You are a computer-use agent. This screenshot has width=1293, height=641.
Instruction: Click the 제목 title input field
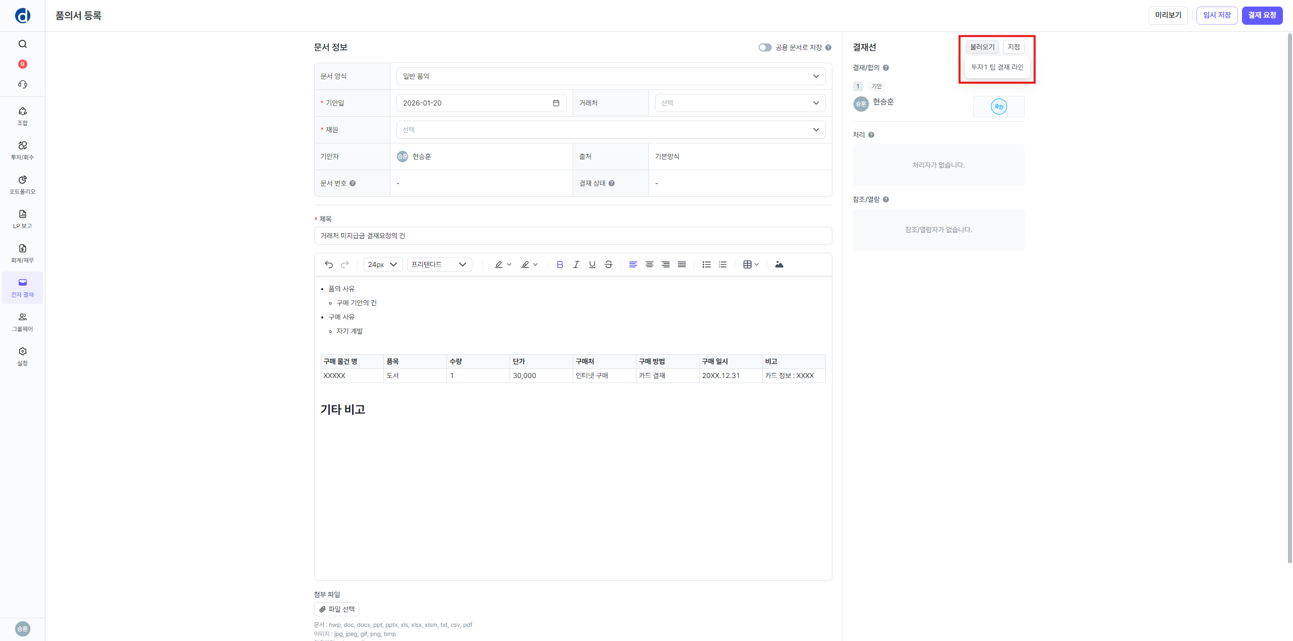point(573,236)
